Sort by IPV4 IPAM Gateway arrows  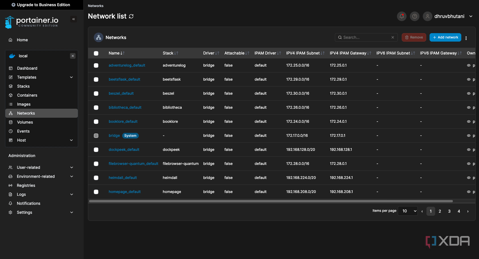click(369, 53)
